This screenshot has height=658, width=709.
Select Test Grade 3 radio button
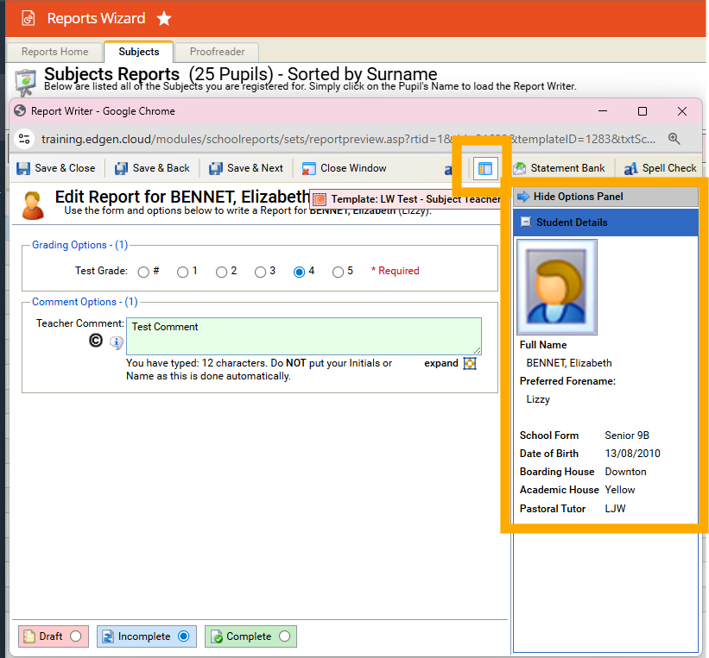pos(260,272)
